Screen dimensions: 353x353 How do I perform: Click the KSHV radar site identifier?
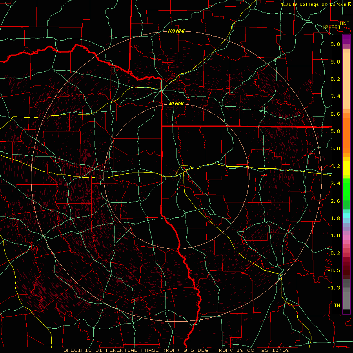coord(226,350)
